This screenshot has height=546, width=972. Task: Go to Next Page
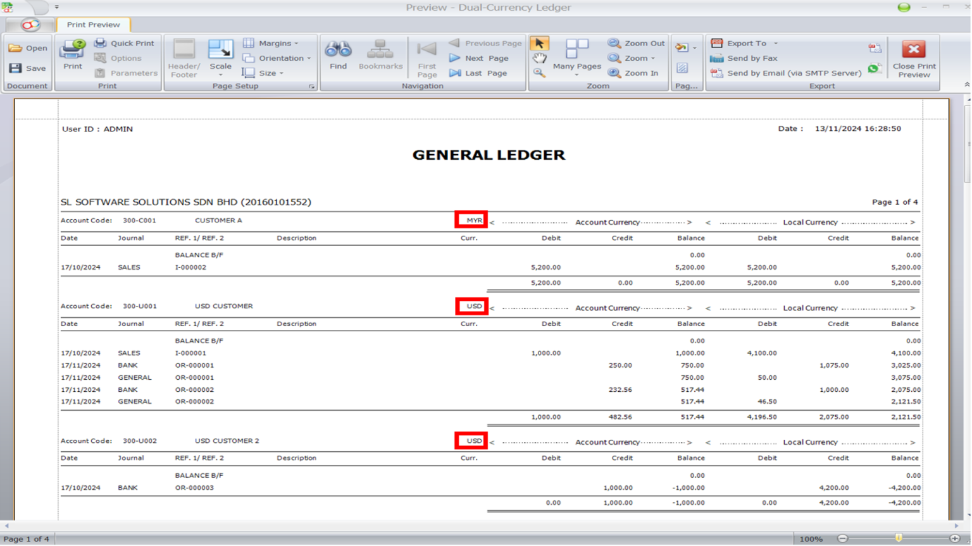pyautogui.click(x=478, y=58)
